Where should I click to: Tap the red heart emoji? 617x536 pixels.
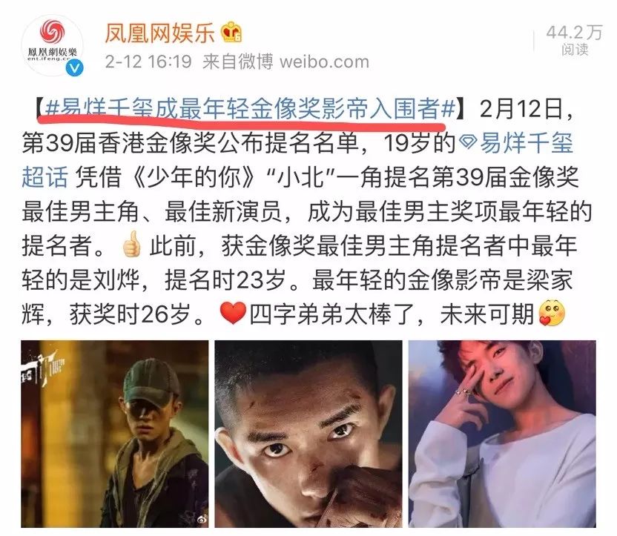(233, 314)
